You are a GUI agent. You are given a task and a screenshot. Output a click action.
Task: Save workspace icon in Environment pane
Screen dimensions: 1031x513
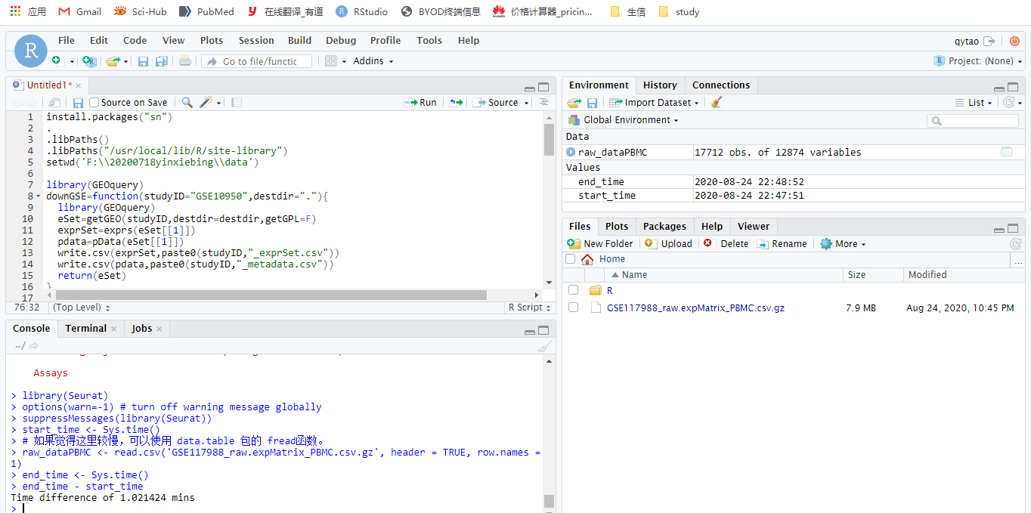(x=593, y=102)
